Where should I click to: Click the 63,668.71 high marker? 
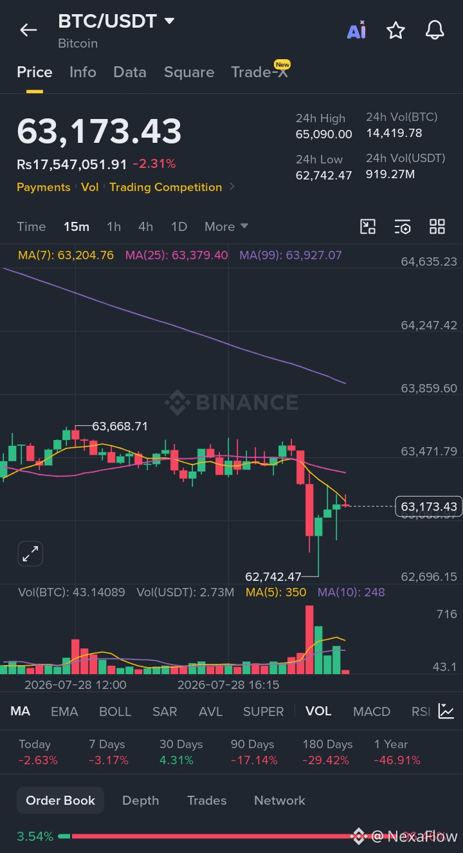pyautogui.click(x=120, y=426)
